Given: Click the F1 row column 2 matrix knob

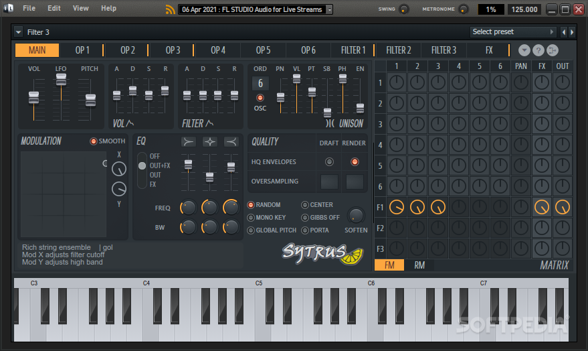Looking at the screenshot, I should point(417,207).
